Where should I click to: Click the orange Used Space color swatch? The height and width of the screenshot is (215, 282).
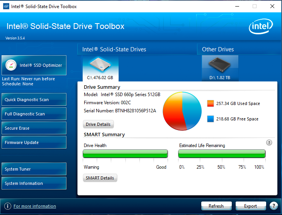click(210, 103)
